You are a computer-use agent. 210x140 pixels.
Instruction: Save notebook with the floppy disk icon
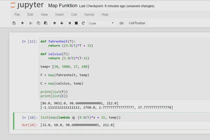pyautogui.click(x=14, y=23)
